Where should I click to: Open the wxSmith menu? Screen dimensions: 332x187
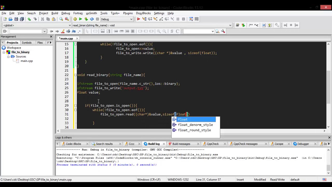[91, 13]
